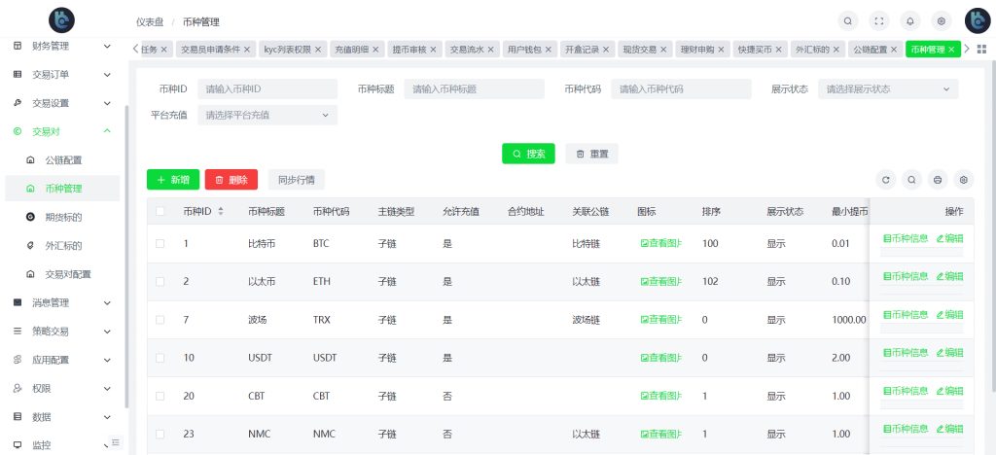Screen dimensions: 996x455
Task: Click the print table icon
Action: pos(937,180)
